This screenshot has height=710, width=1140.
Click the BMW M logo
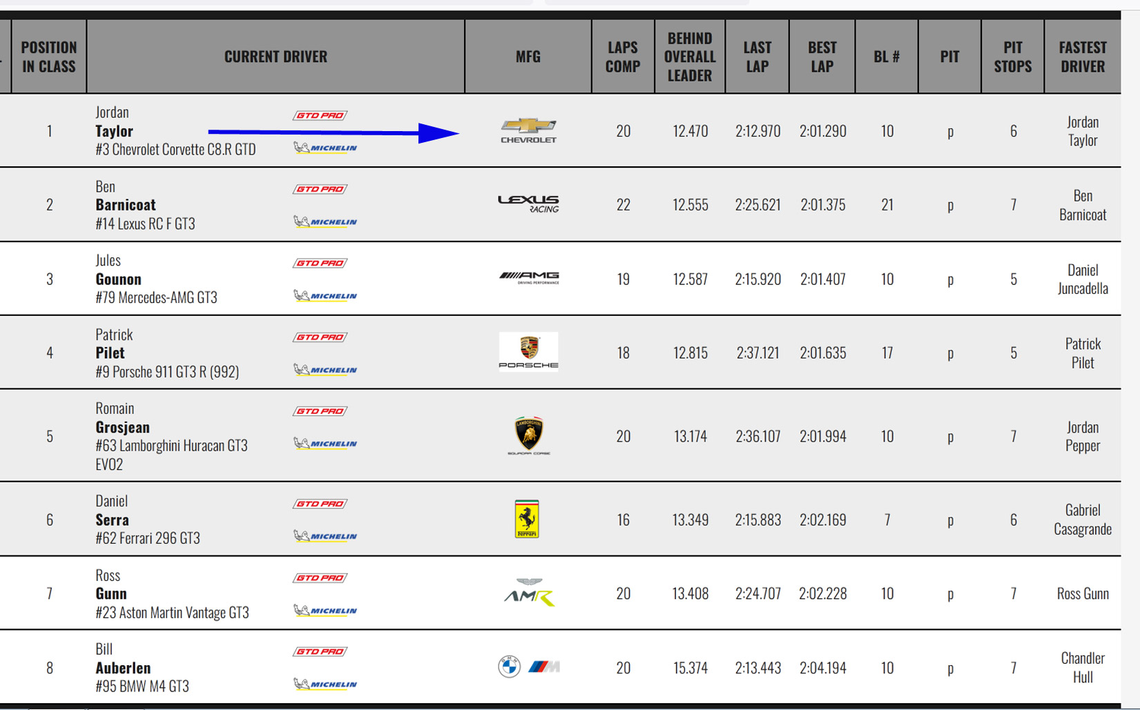tap(529, 667)
